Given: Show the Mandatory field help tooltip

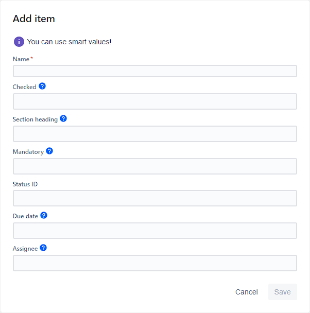Looking at the screenshot, I should tap(49, 151).
